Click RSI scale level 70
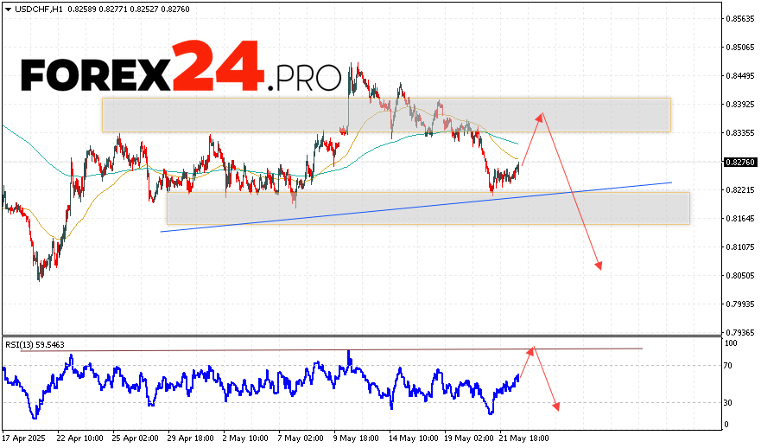The height and width of the screenshot is (448, 761). click(728, 366)
